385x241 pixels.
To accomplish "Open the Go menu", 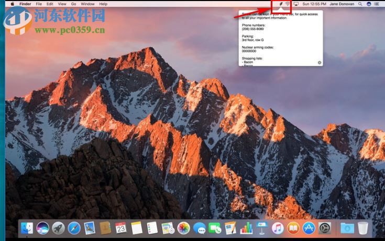I will [x=73, y=4].
